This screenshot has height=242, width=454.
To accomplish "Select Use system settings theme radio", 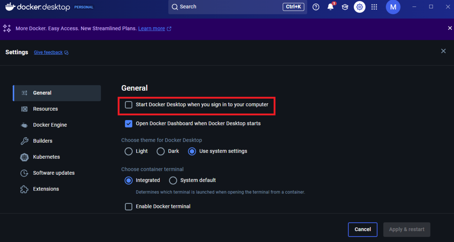I will pos(192,151).
